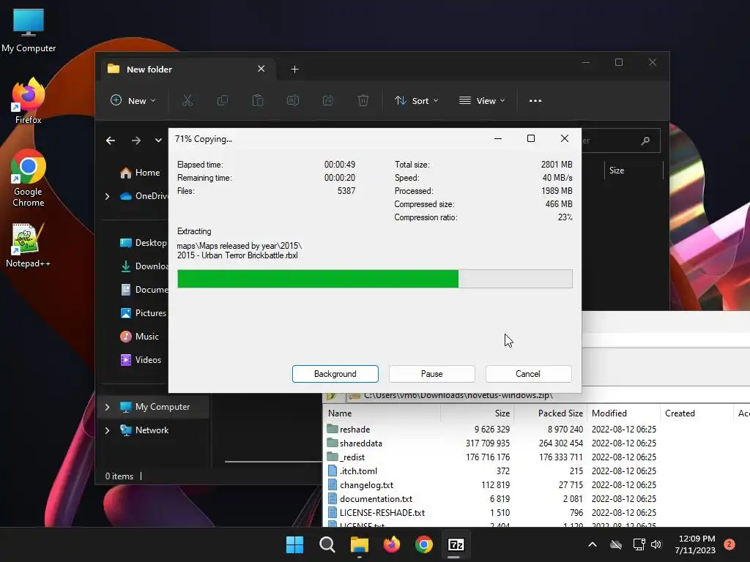This screenshot has width=750, height=562.
Task: Open the Sort dropdown in Explorer
Action: coord(416,100)
